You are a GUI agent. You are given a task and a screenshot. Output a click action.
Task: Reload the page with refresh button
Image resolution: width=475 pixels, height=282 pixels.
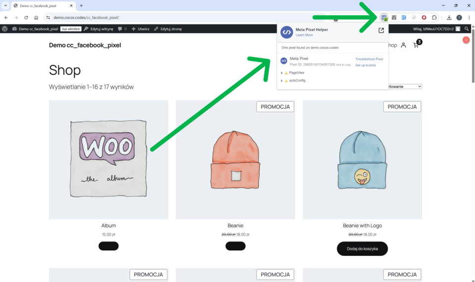tap(26, 17)
